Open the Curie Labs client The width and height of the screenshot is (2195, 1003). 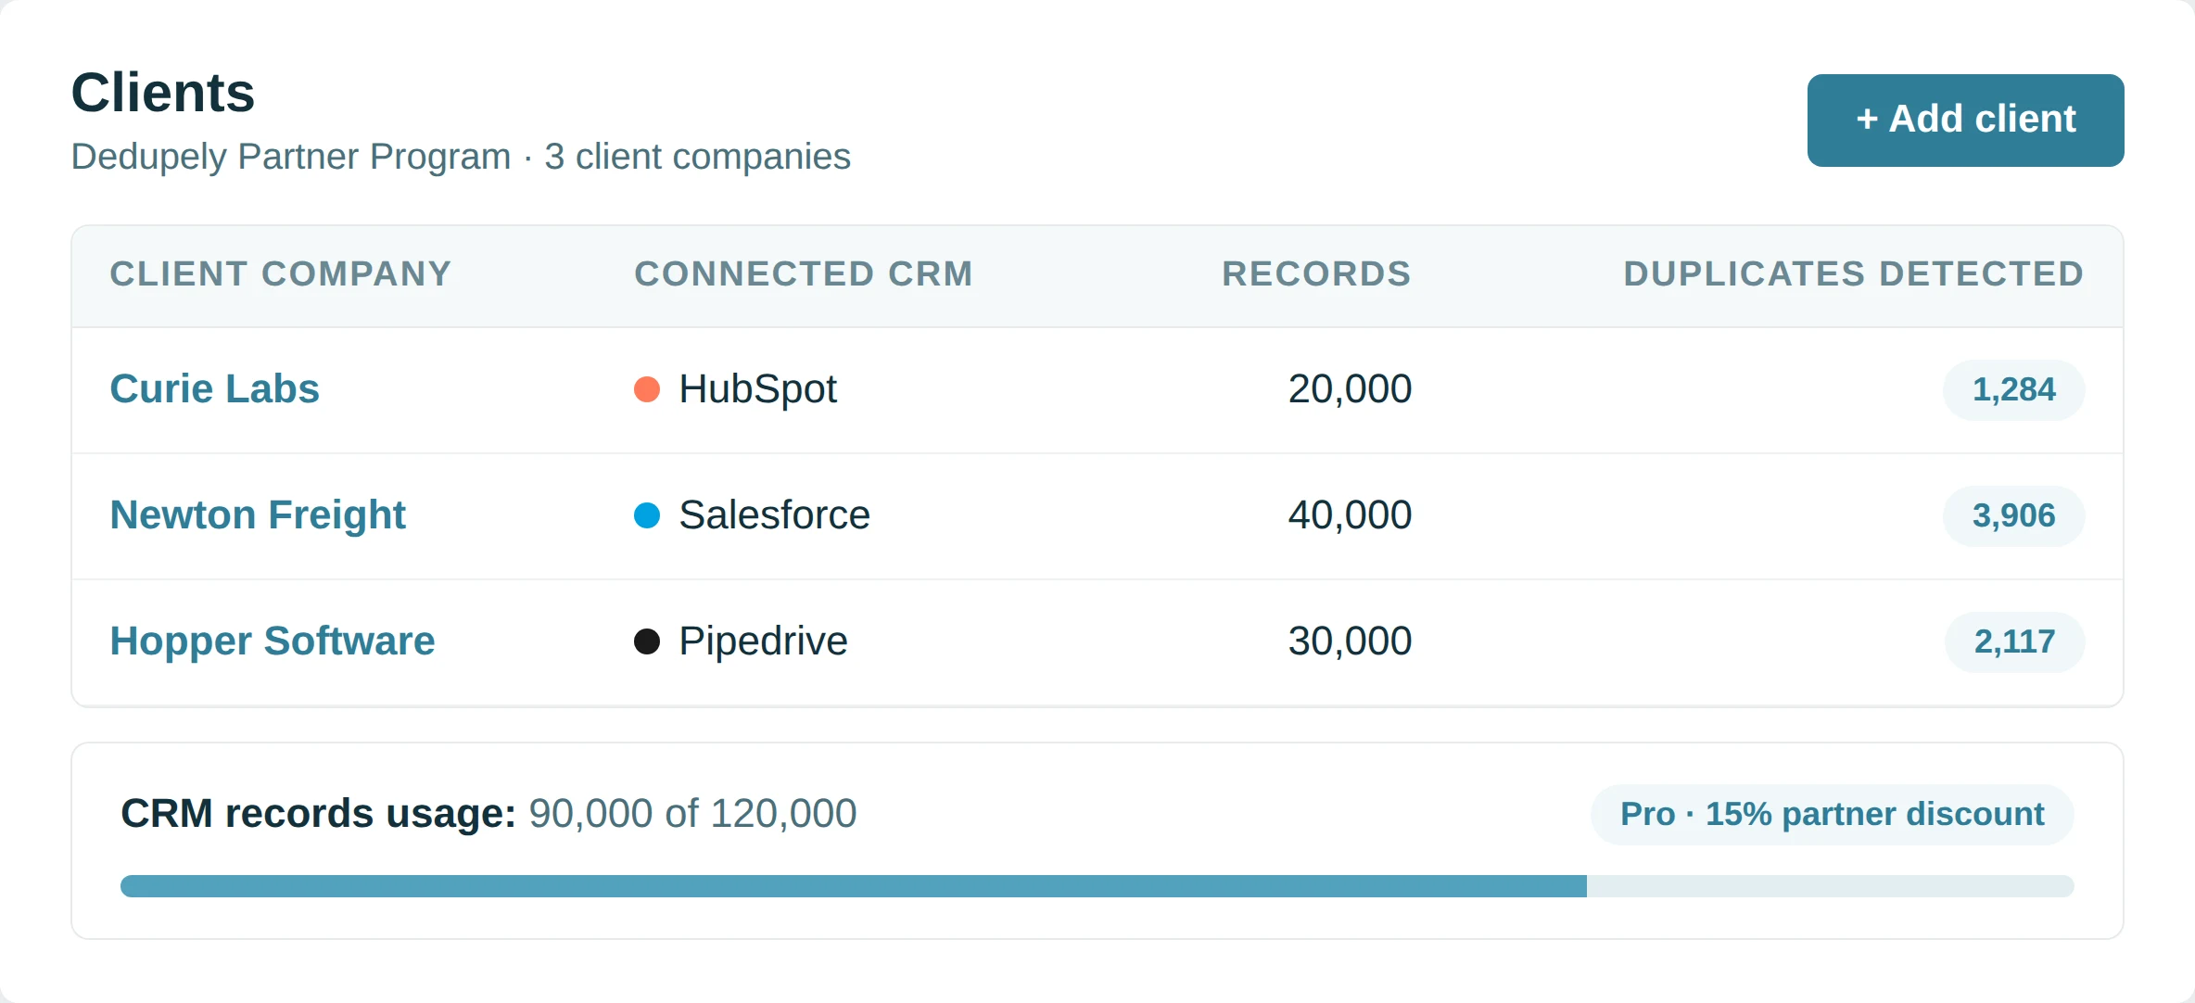(x=214, y=388)
